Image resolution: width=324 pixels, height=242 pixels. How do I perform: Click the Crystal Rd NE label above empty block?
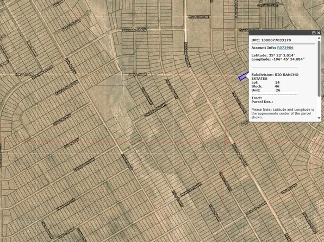pyautogui.click(x=199, y=17)
